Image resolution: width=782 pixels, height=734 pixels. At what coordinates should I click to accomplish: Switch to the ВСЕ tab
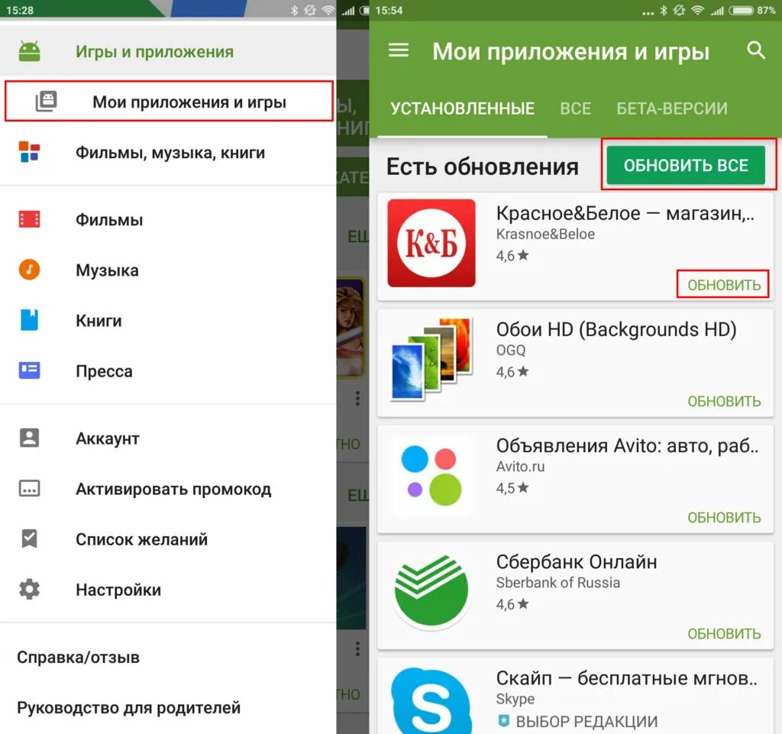pyautogui.click(x=576, y=108)
